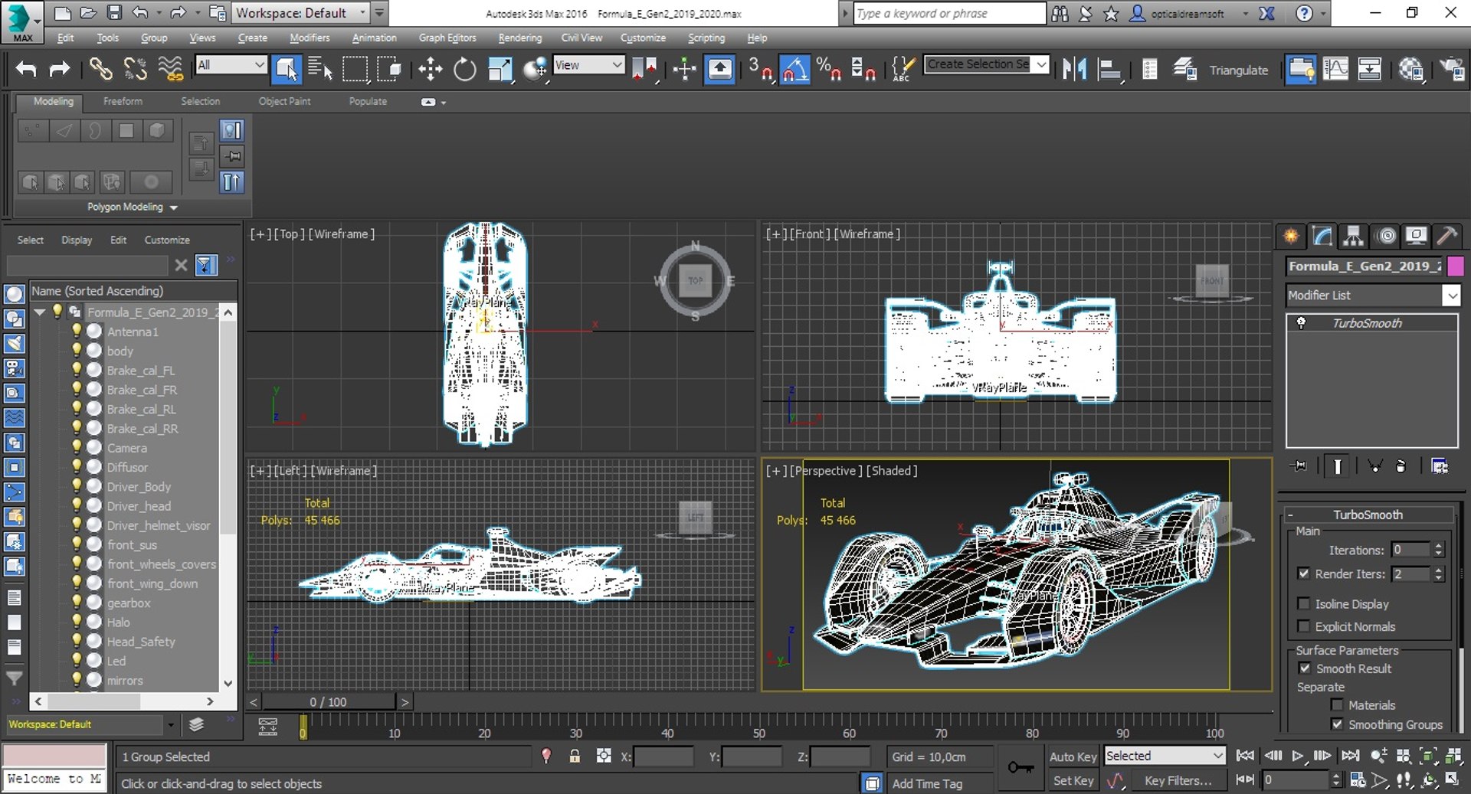Select the Driver_helmet_visor object
This screenshot has height=794, width=1471.
(158, 525)
